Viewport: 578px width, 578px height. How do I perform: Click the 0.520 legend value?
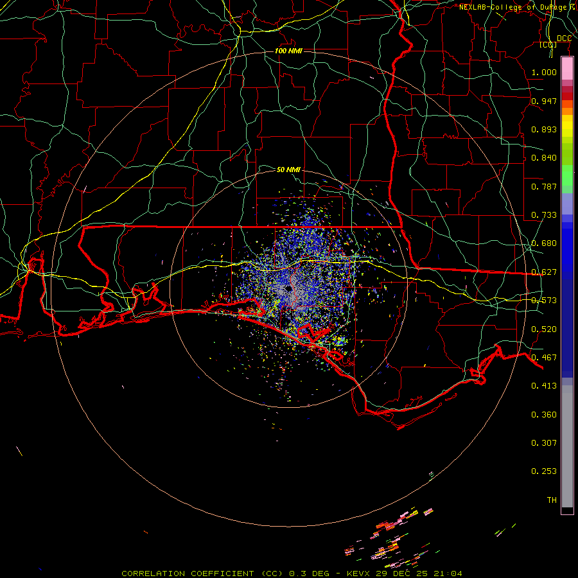click(544, 329)
